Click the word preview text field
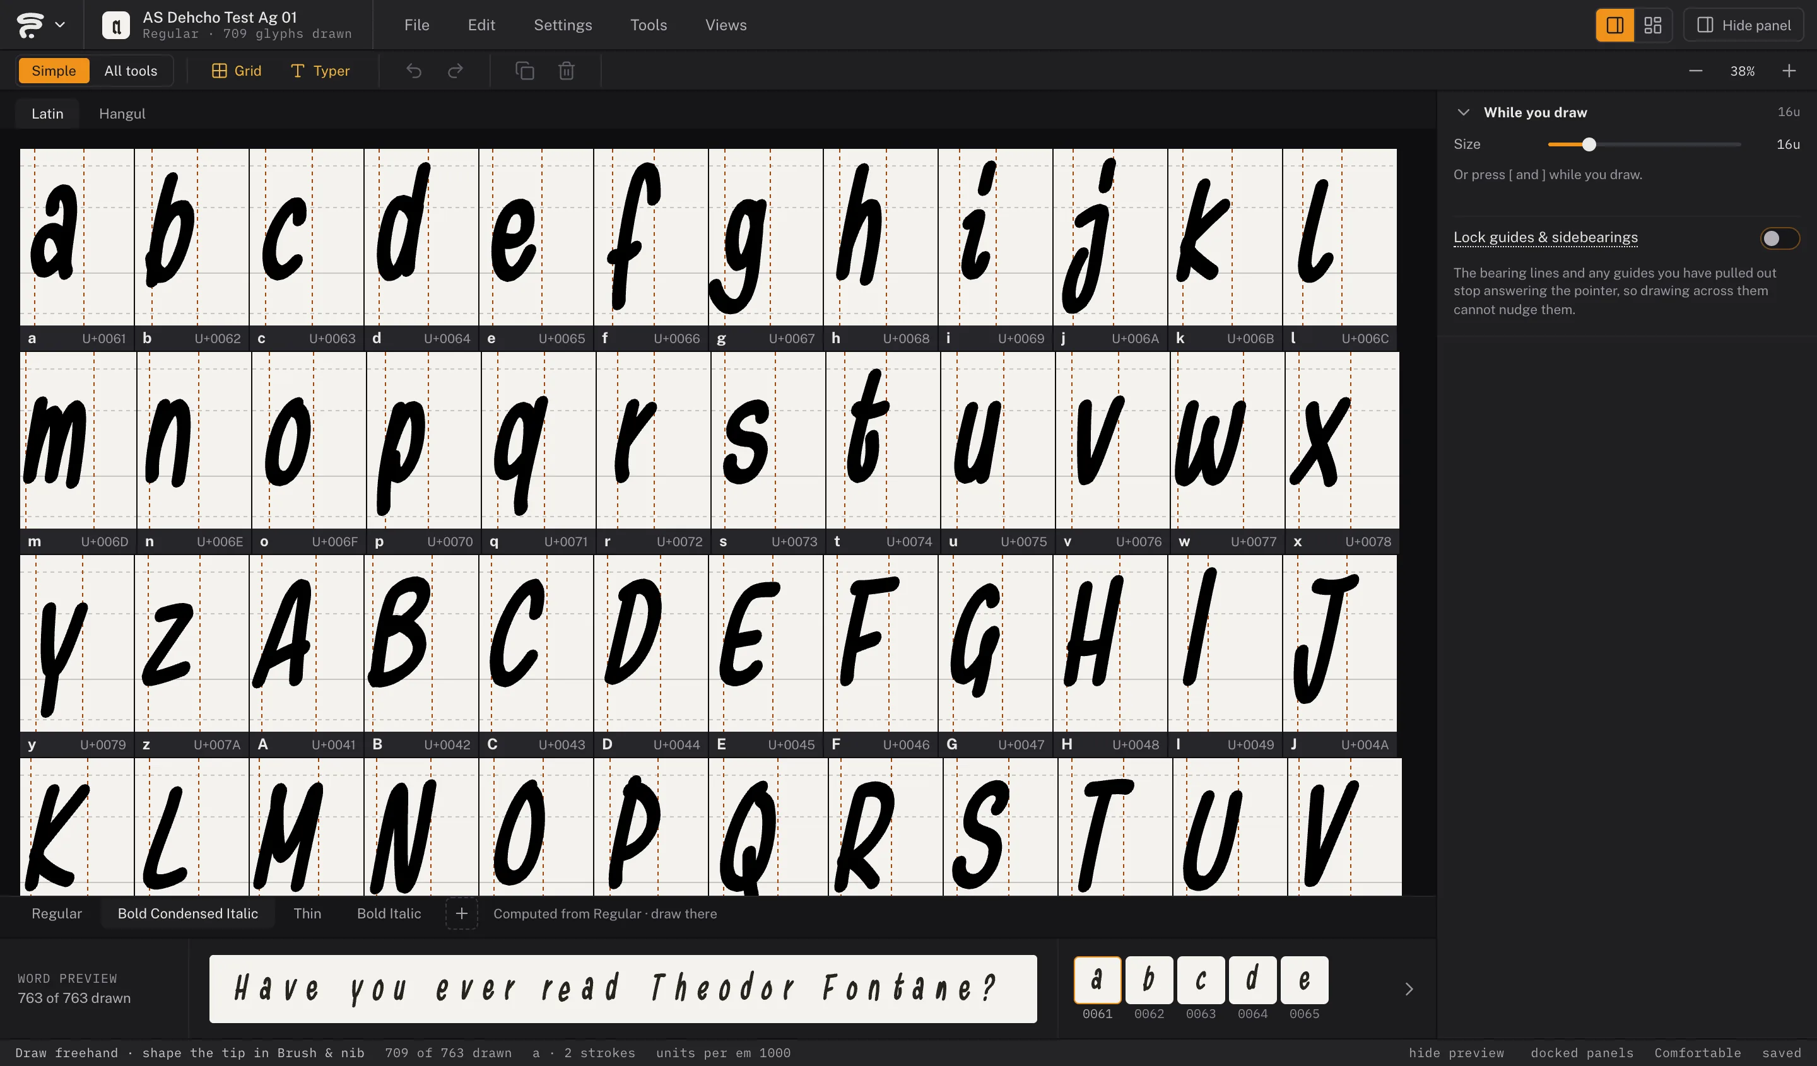Screen dimensions: 1817x1066 tap(623, 988)
